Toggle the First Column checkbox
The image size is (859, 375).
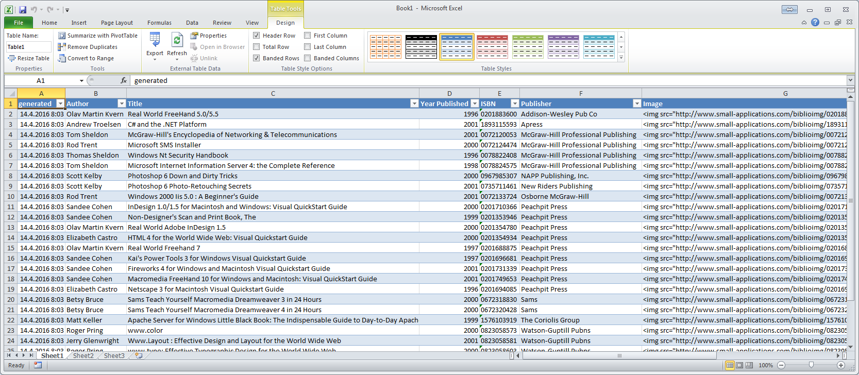click(307, 36)
